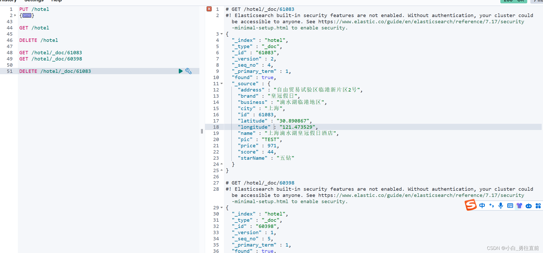This screenshot has width=543, height=253.
Task: Click the "brand" value 皇冠假日
Action: [x=282, y=96]
